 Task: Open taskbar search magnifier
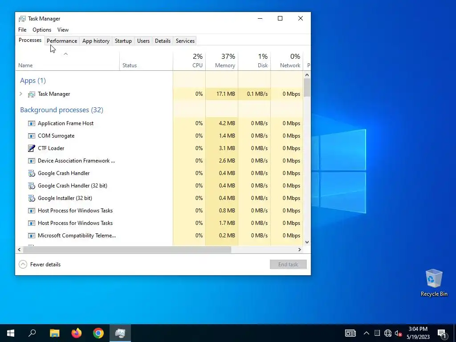[32, 333]
